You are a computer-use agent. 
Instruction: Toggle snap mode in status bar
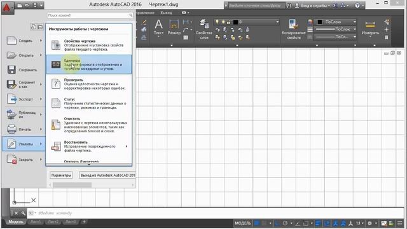pos(265,223)
